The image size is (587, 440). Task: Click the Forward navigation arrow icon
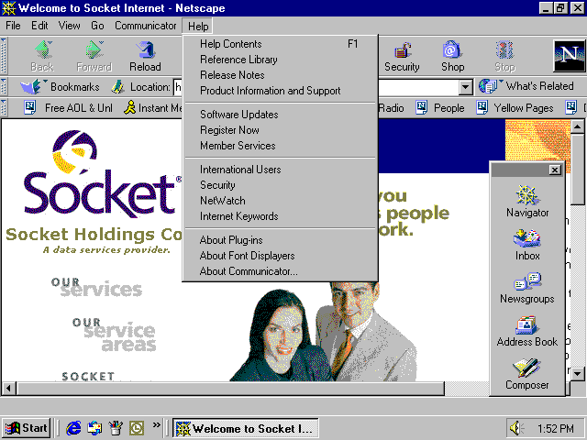[x=94, y=50]
